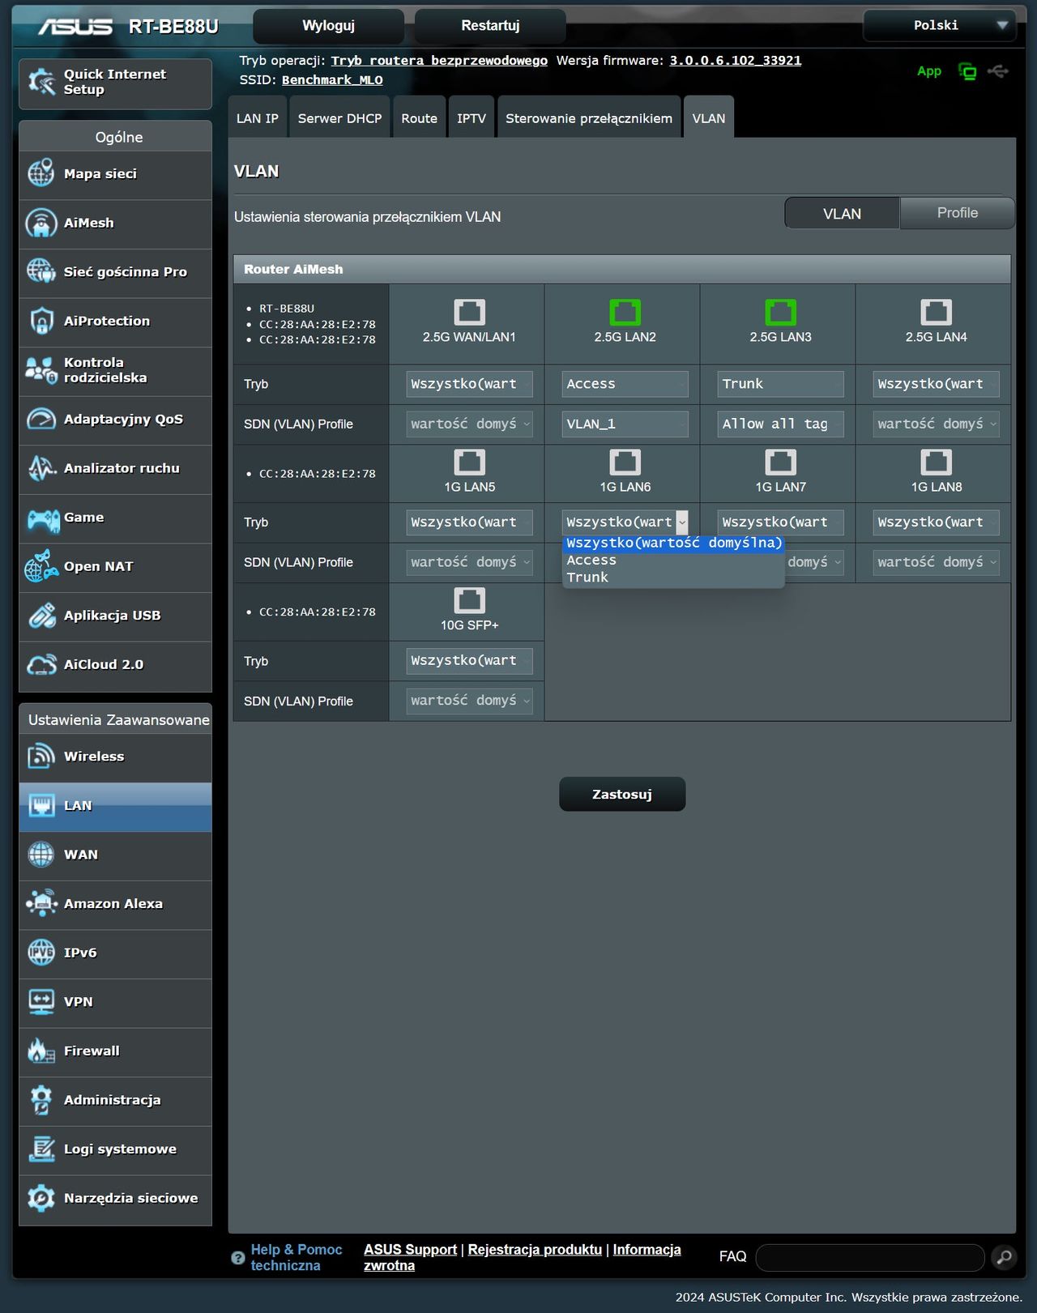This screenshot has width=1037, height=1313.
Task: Open Narzędzia sieciowe icon
Action: coord(41,1198)
